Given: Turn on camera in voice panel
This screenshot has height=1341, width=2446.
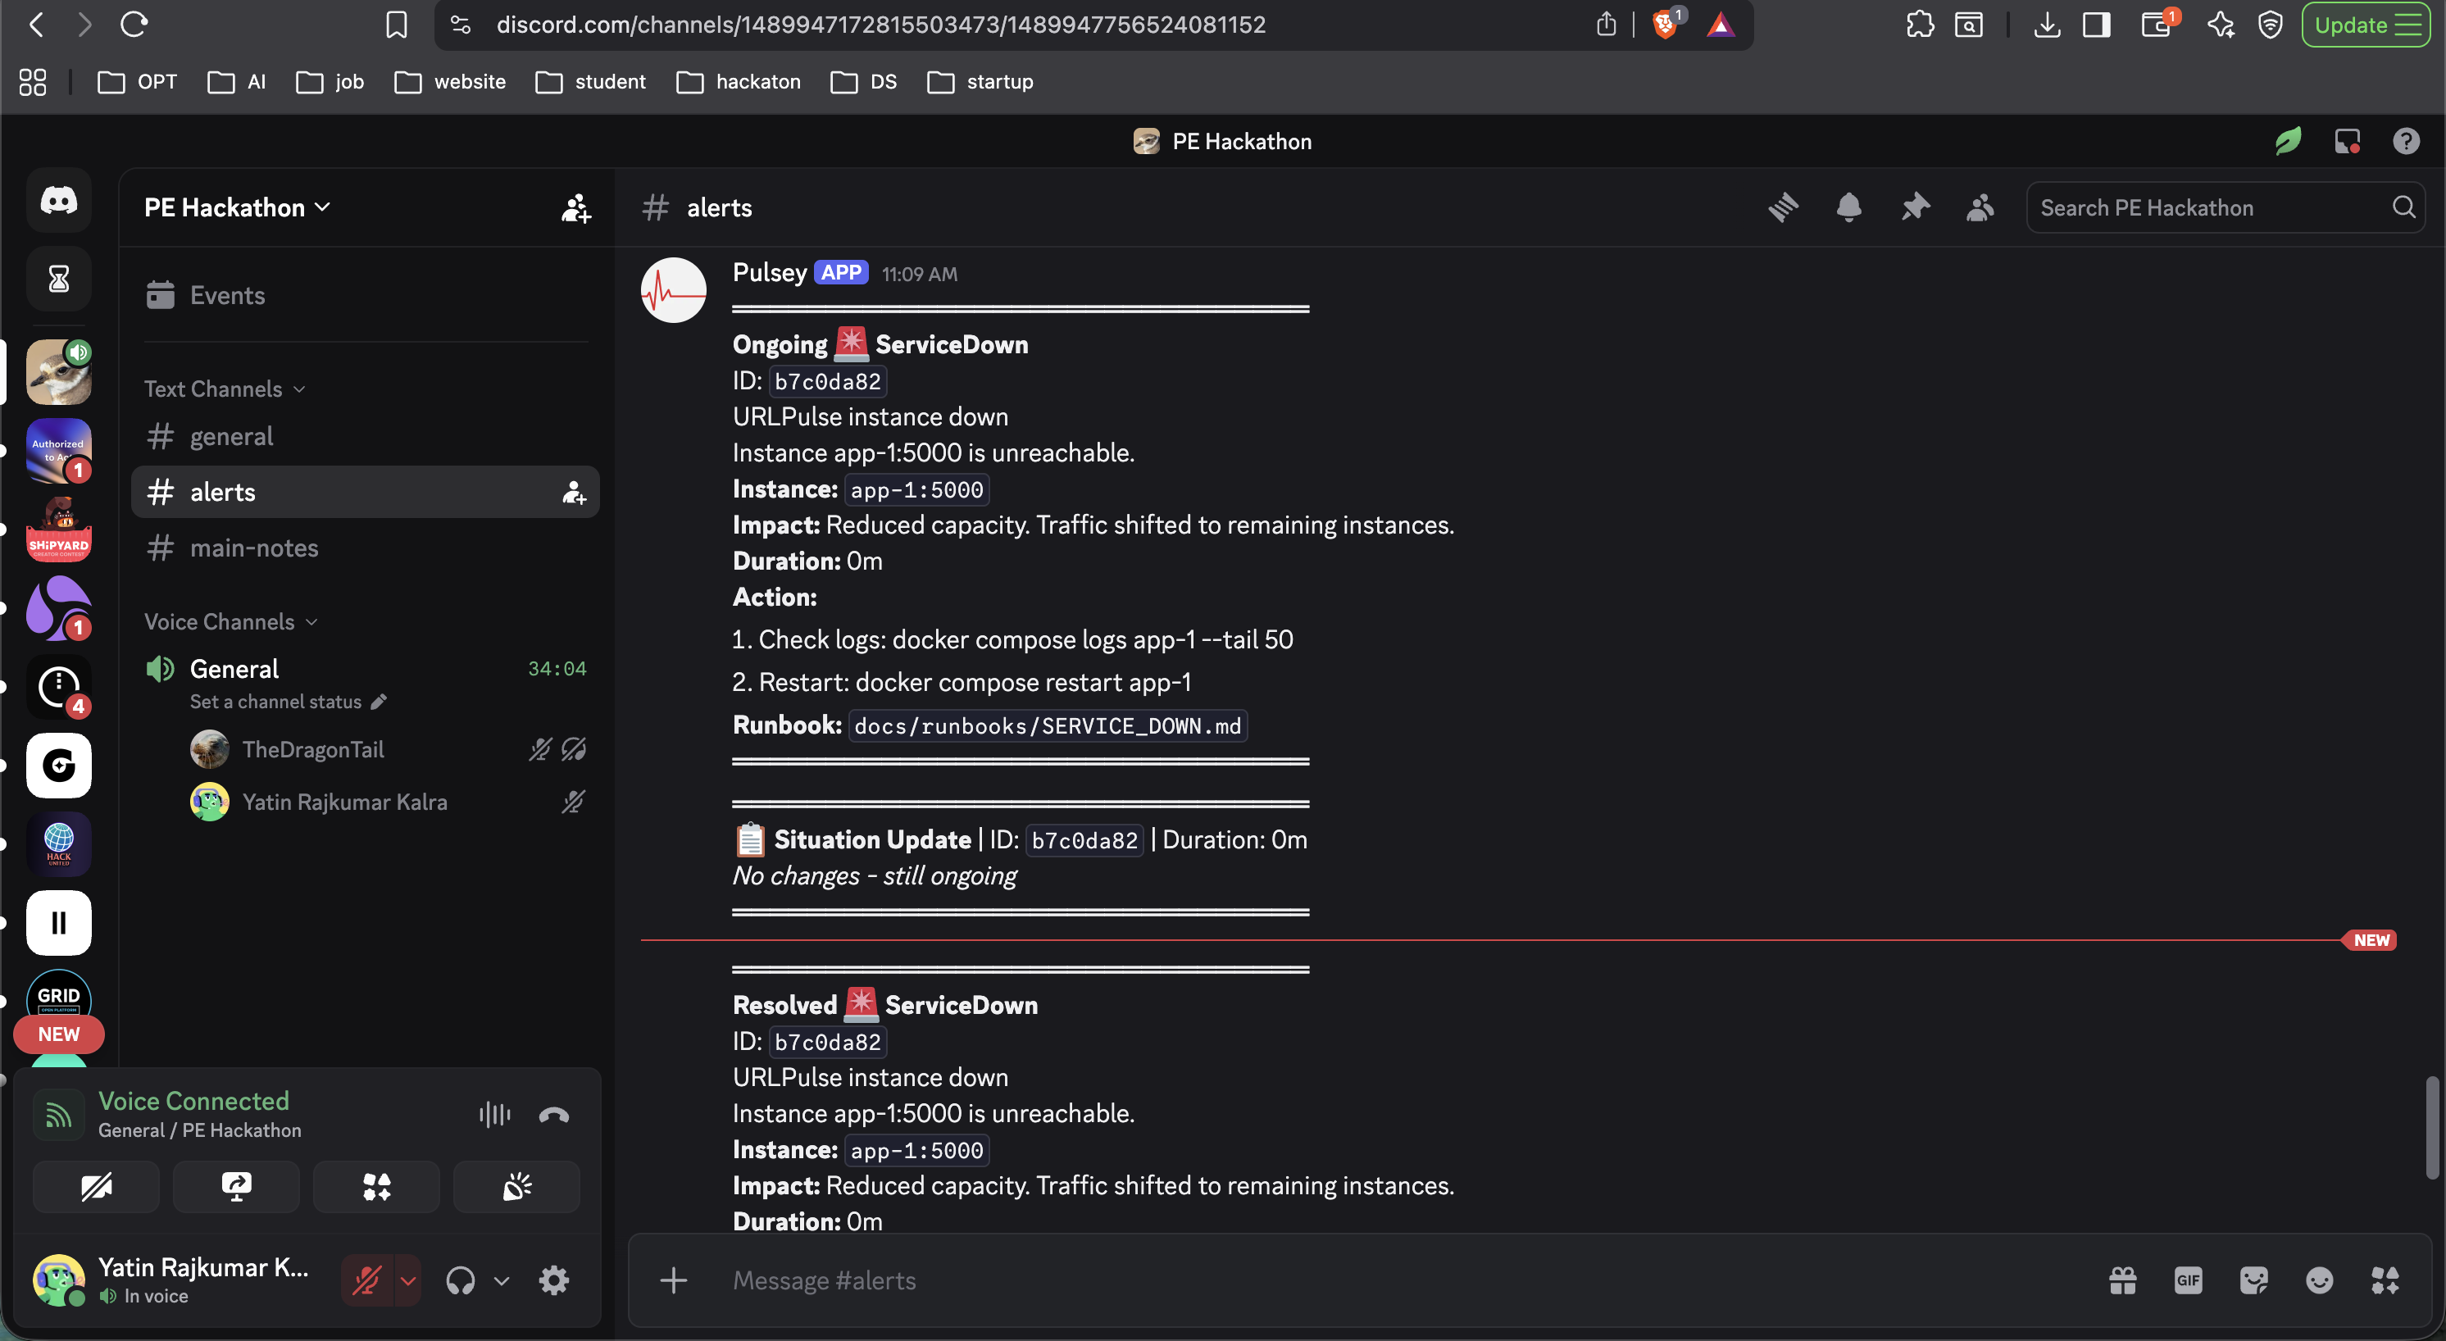Looking at the screenshot, I should tap(96, 1186).
